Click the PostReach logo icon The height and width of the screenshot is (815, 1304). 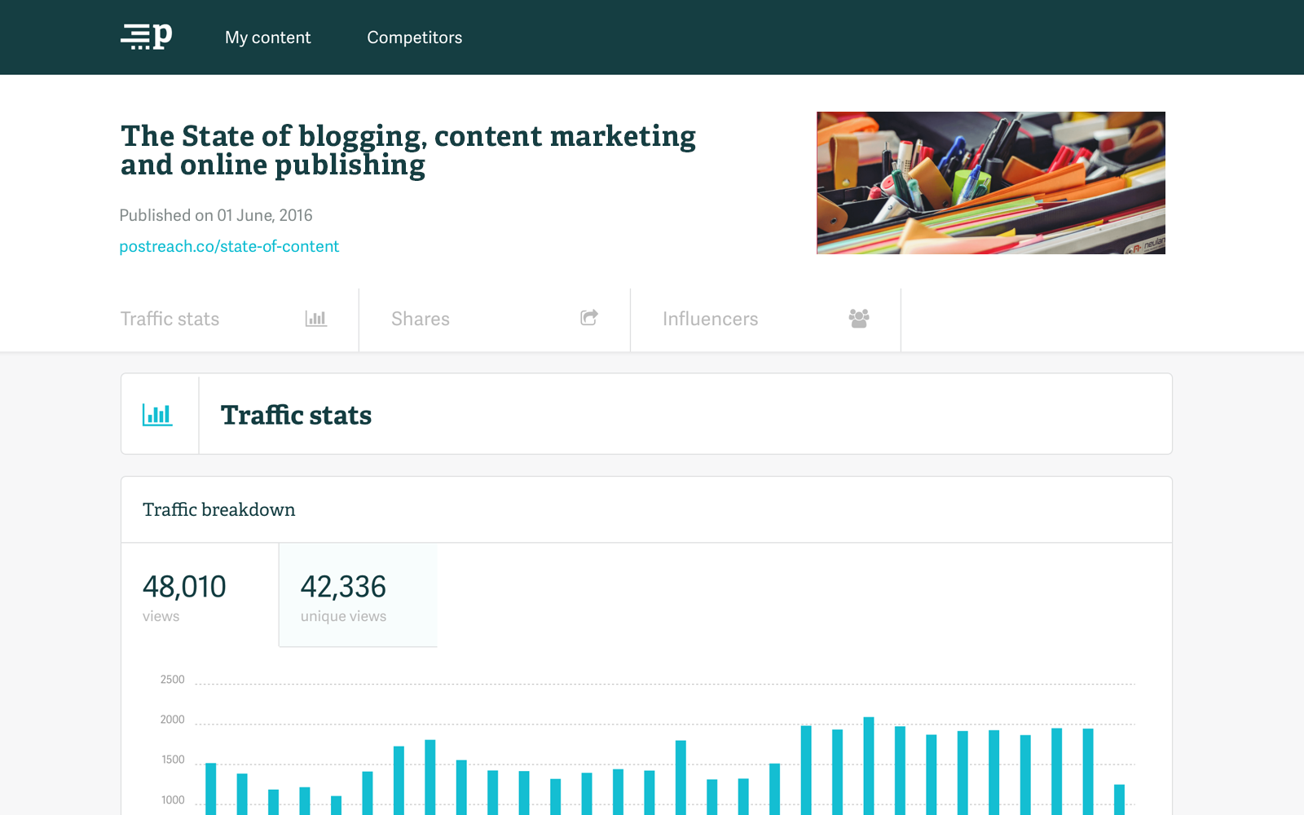click(x=147, y=37)
